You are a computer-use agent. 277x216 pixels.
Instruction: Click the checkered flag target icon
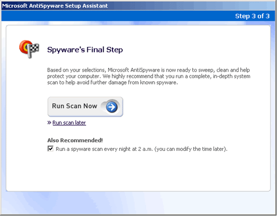point(29,49)
